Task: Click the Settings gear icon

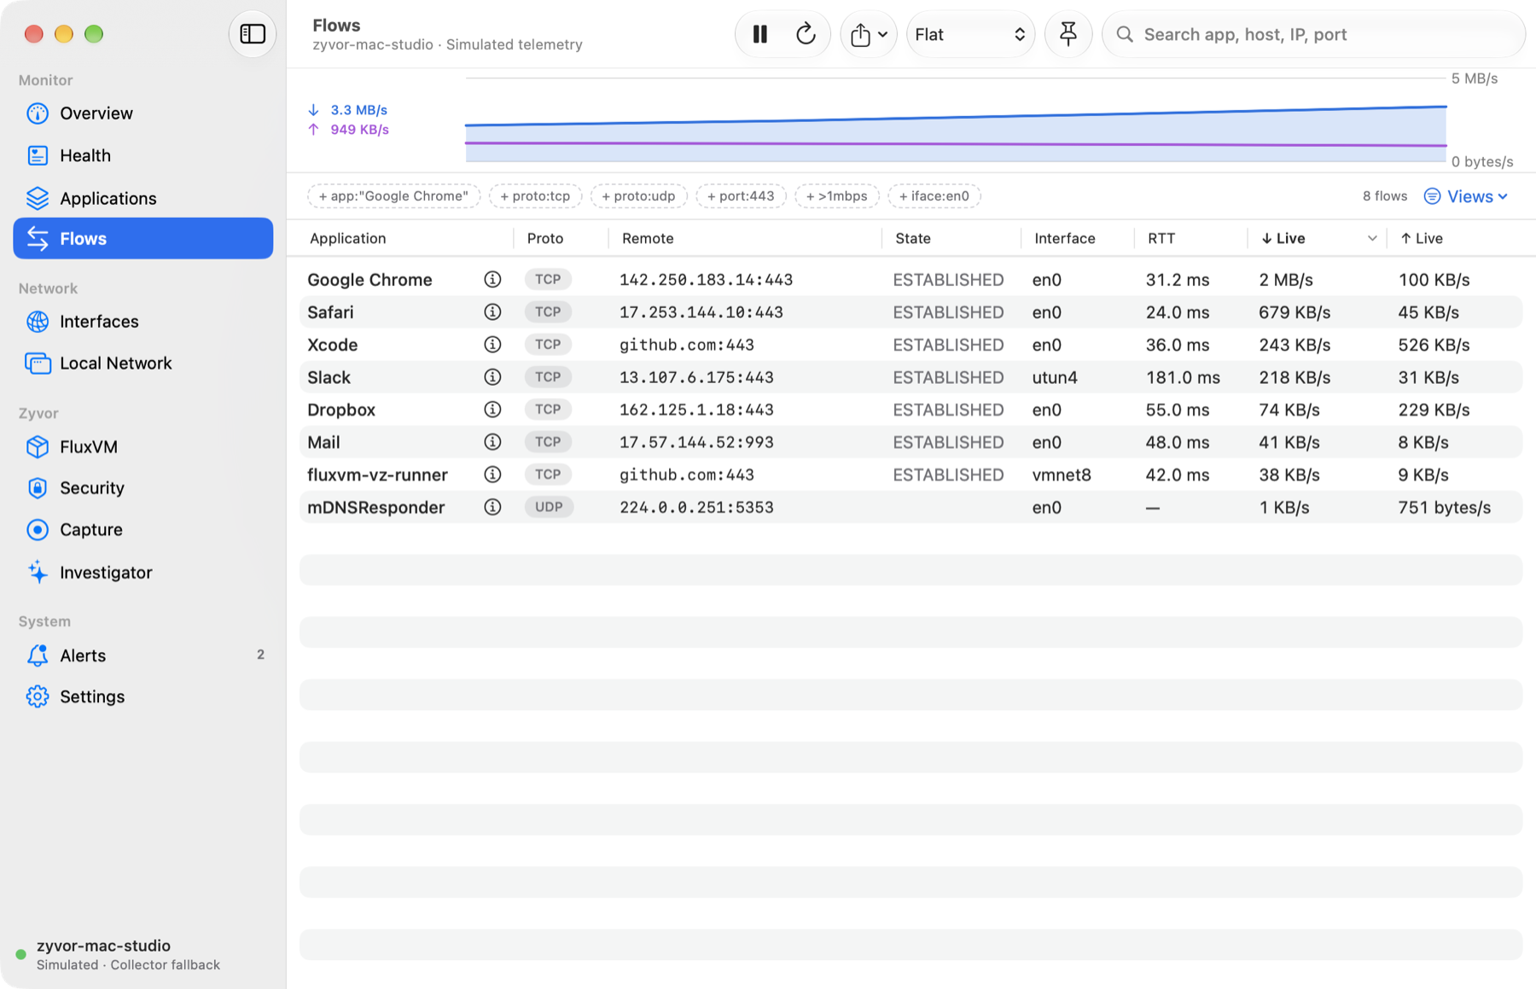Action: (x=38, y=697)
